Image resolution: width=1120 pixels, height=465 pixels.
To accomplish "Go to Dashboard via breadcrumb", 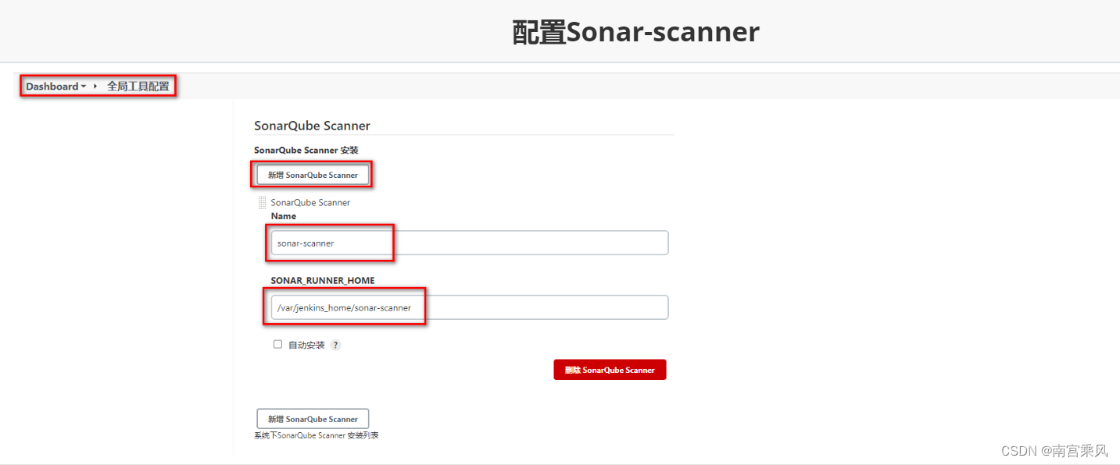I will tap(52, 87).
